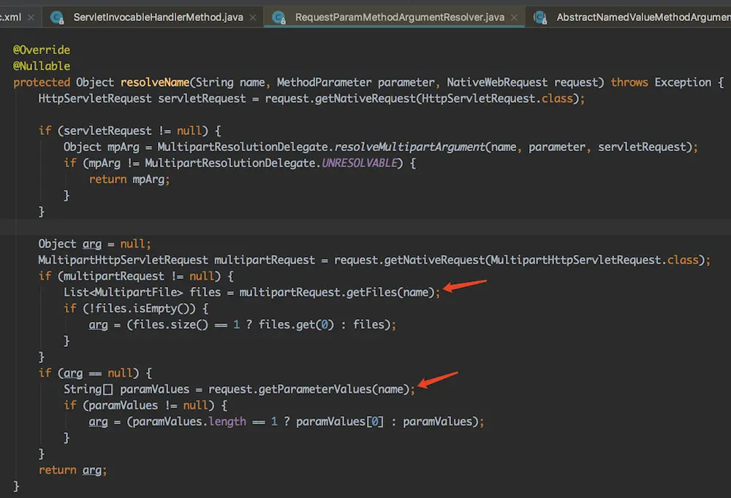Click the AbstractNamedValueMethodArgument tab class icon
Screen dimensions: 731x498
pyautogui.click(x=539, y=16)
